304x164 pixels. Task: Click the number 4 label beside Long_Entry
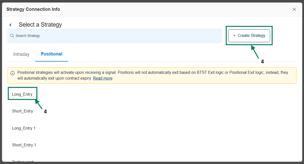(x=45, y=112)
